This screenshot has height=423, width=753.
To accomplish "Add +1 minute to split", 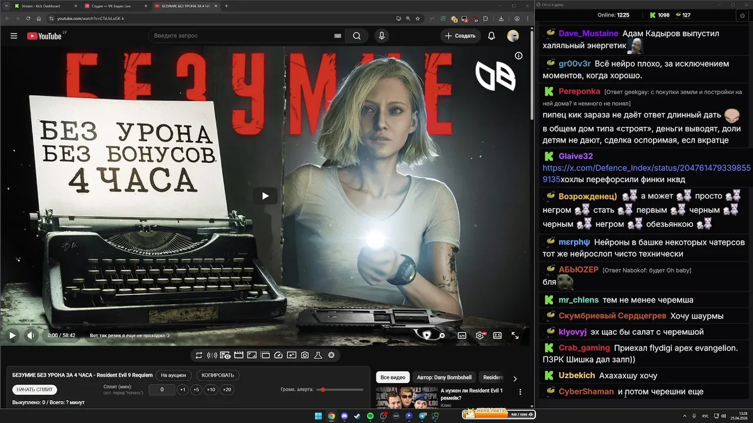I will coord(183,390).
